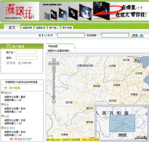
Task: Click the 搜索 search button
Action: [x=135, y=35]
